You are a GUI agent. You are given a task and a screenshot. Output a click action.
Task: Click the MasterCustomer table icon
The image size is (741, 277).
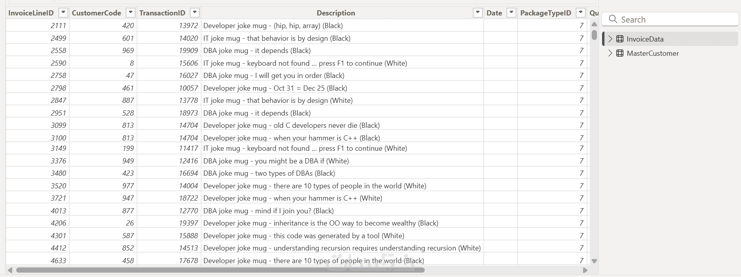tap(620, 53)
